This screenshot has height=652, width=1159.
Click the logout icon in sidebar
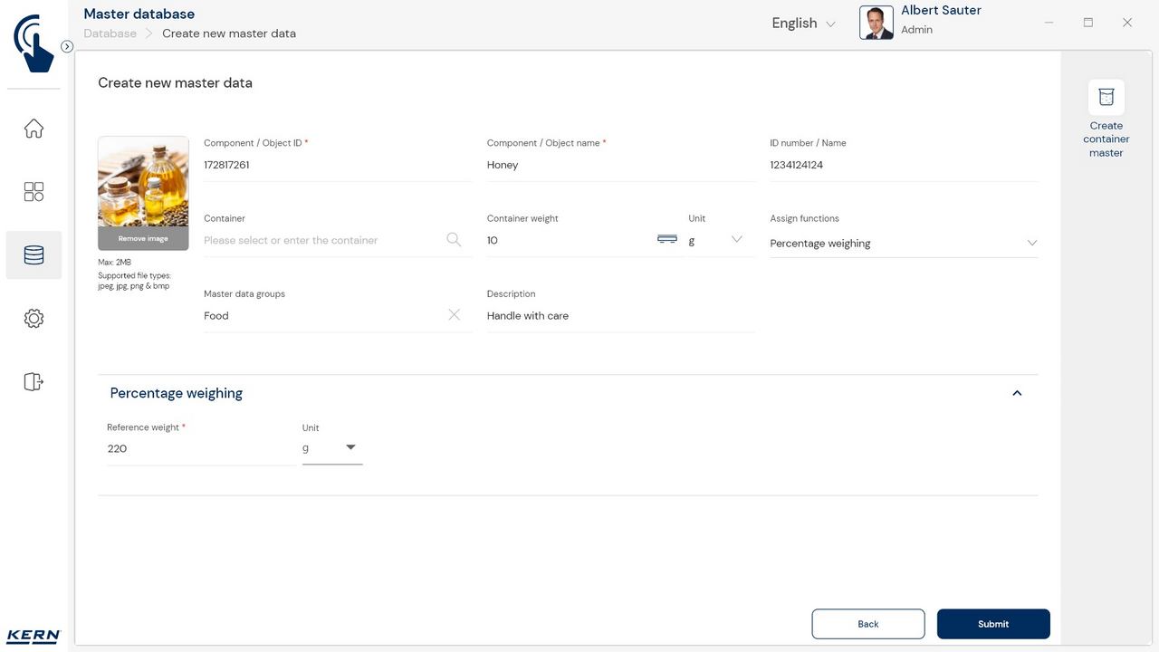click(x=34, y=381)
